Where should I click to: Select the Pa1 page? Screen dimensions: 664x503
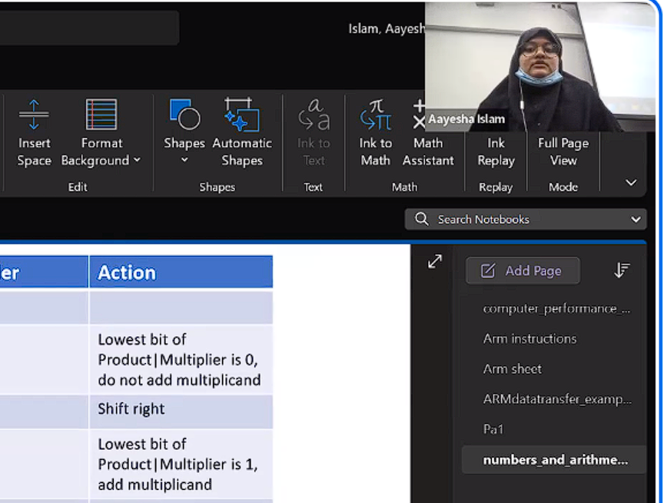[x=493, y=429]
